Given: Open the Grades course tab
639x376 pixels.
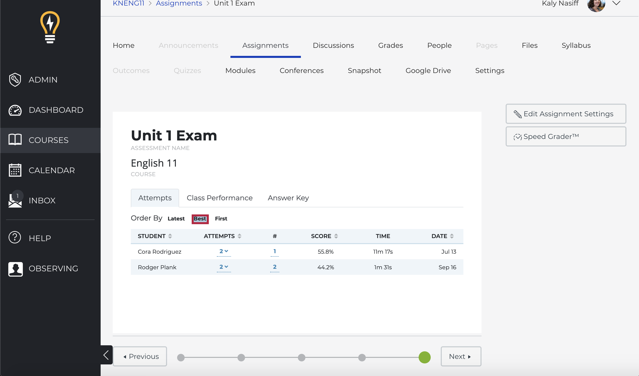Looking at the screenshot, I should (x=390, y=45).
